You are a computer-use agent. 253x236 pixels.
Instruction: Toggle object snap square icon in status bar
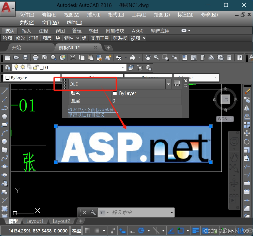point(180,231)
